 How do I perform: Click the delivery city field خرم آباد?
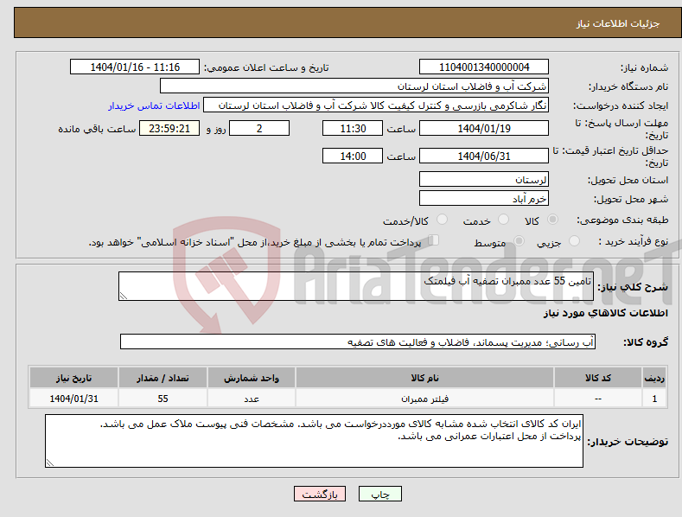(484, 199)
